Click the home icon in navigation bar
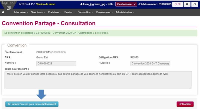Viewport: 200px width, 109px height. [x=3, y=12]
